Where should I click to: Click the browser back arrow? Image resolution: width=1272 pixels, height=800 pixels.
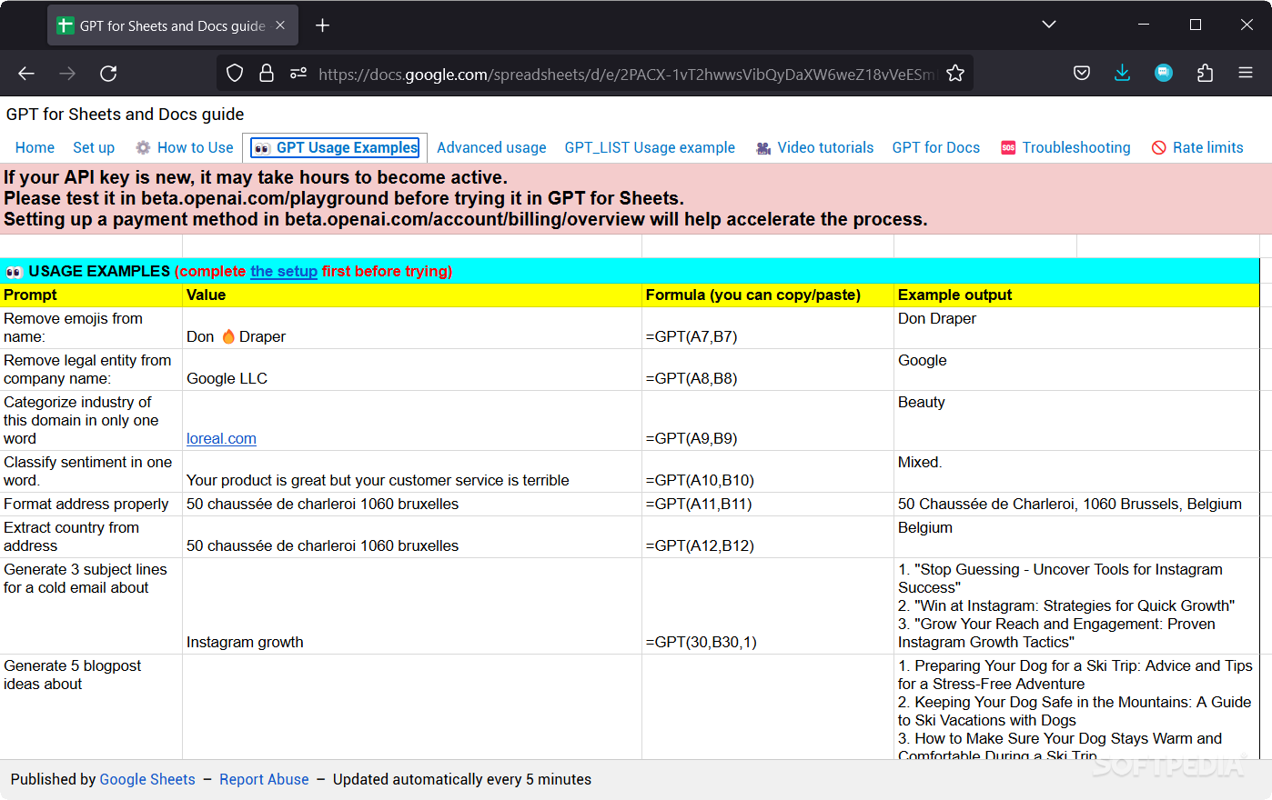(26, 74)
